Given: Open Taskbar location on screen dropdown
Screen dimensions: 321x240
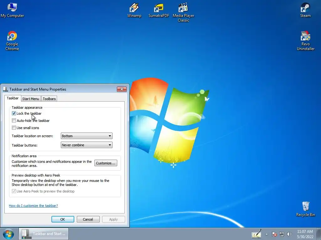Looking at the screenshot, I should pyautogui.click(x=87, y=136).
